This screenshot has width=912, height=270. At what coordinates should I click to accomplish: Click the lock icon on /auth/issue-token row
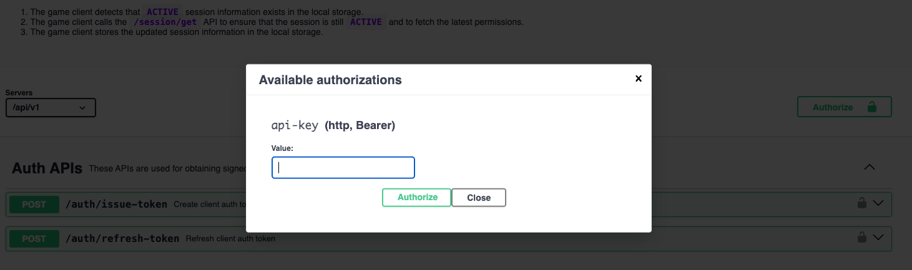(x=861, y=203)
